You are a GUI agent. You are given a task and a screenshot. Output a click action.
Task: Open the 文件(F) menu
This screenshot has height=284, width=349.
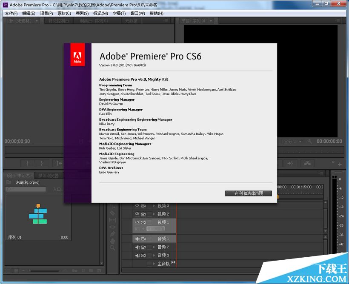pos(11,13)
